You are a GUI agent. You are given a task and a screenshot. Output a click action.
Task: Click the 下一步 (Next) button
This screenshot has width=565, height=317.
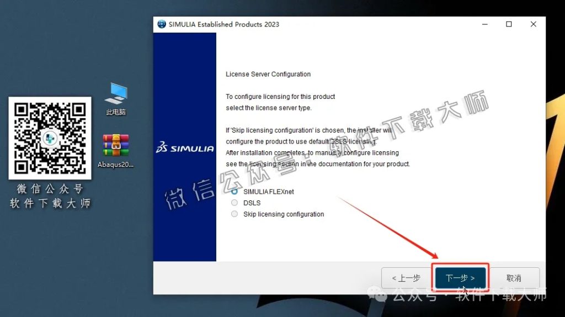(x=460, y=278)
